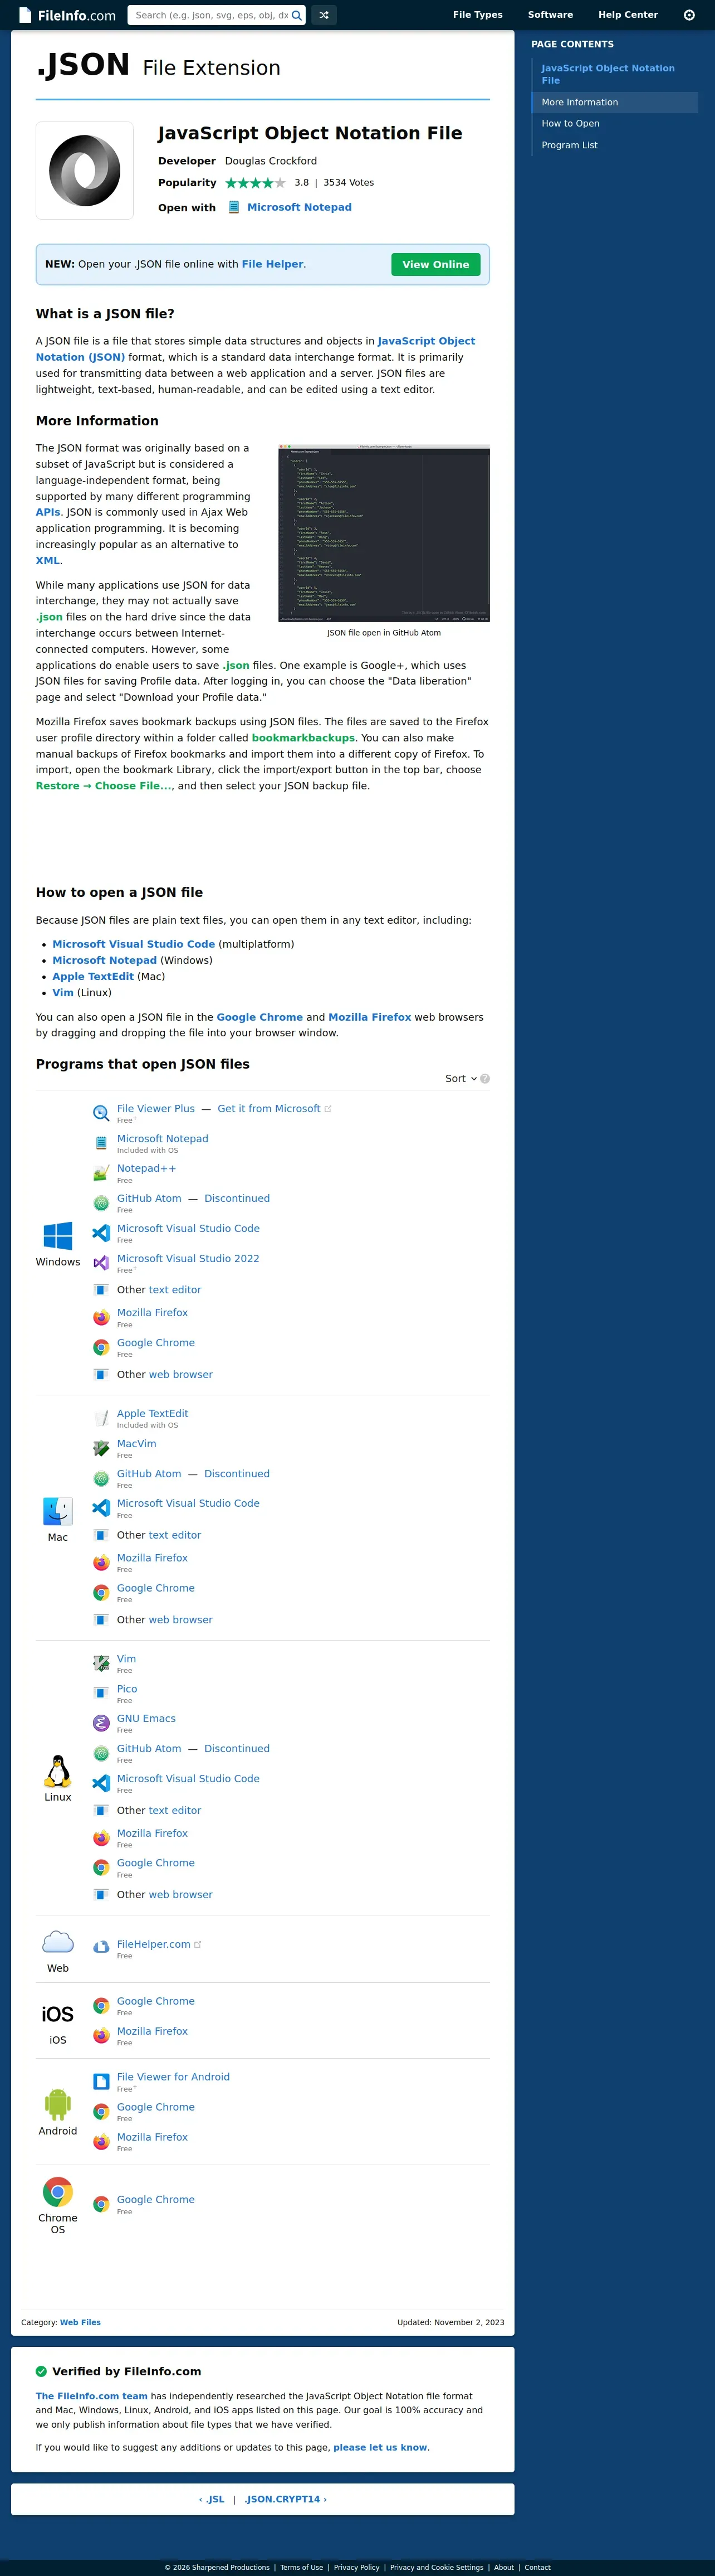715x2576 pixels.
Task: Go to previous extension .JSL
Action: pos(212,2499)
